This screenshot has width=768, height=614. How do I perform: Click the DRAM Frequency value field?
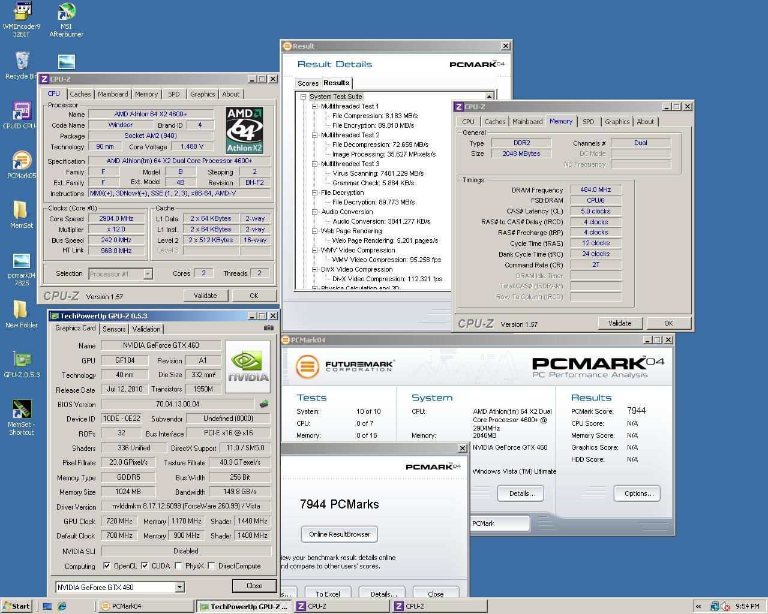[596, 189]
